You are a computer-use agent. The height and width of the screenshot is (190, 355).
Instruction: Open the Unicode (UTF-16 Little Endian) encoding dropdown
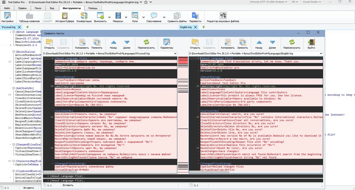(x=268, y=2)
